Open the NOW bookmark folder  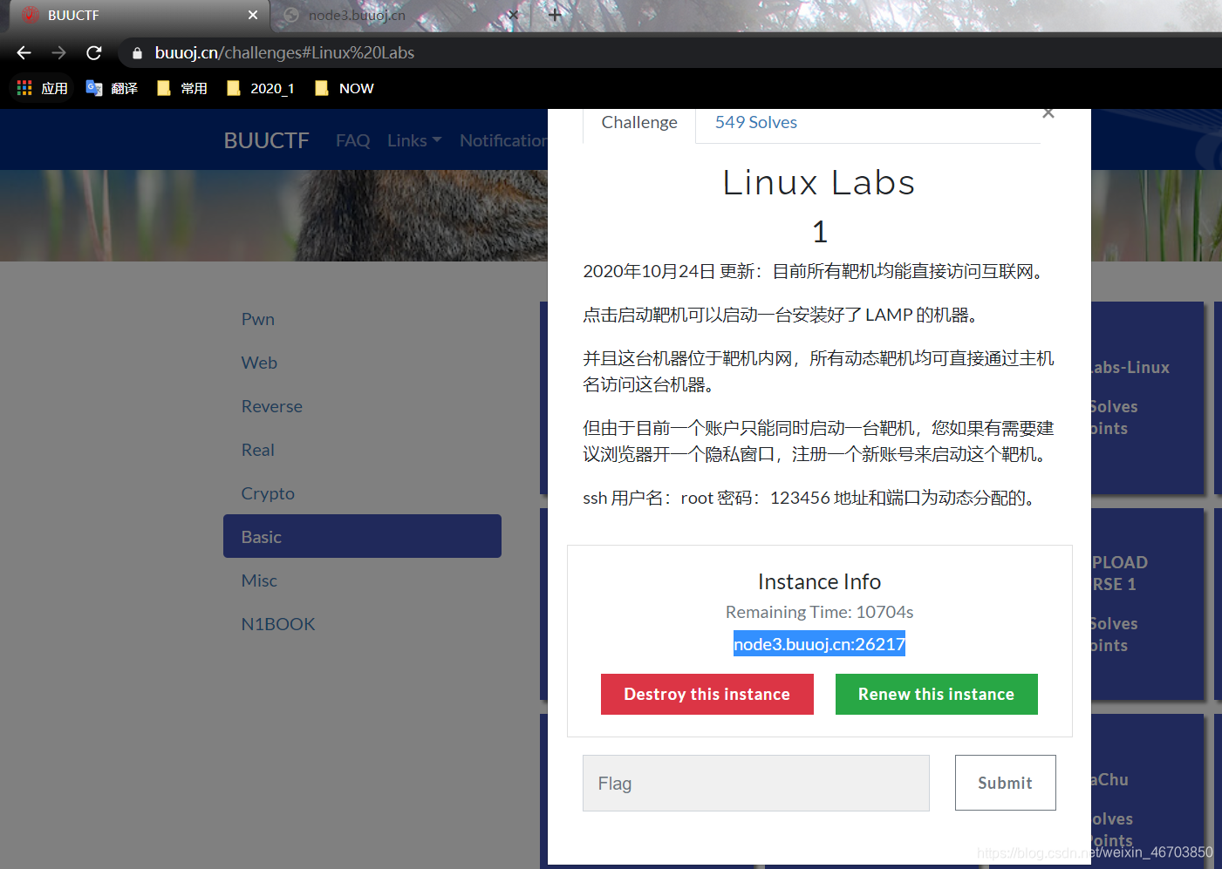pyautogui.click(x=344, y=88)
